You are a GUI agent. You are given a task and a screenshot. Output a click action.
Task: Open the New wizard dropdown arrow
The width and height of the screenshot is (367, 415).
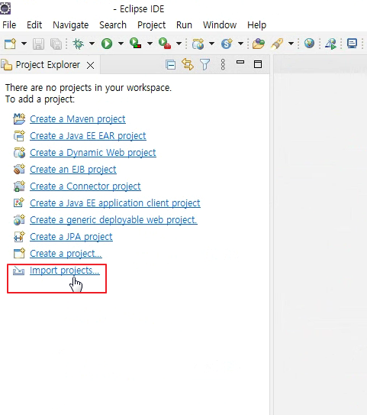(24, 44)
